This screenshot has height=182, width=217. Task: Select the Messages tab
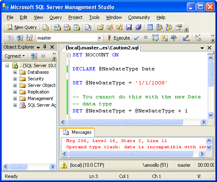point(77,132)
